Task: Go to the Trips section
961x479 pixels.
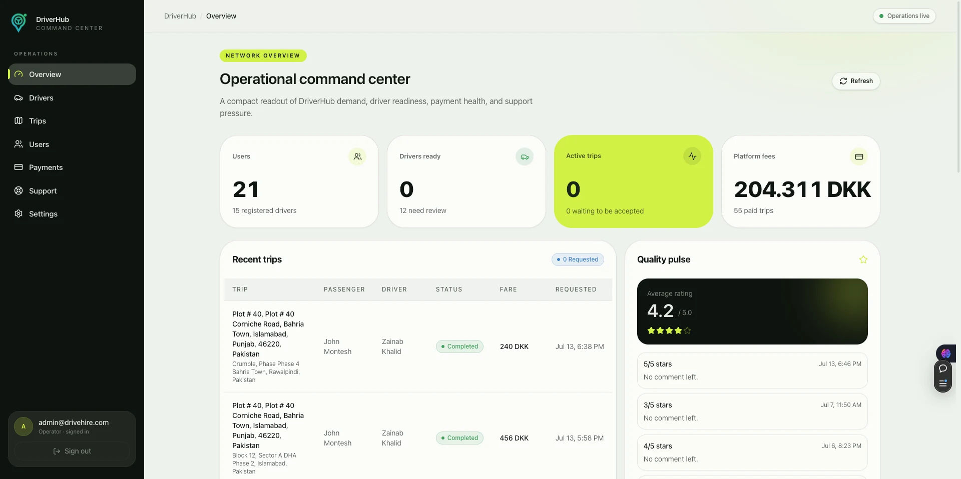Action: [x=72, y=120]
